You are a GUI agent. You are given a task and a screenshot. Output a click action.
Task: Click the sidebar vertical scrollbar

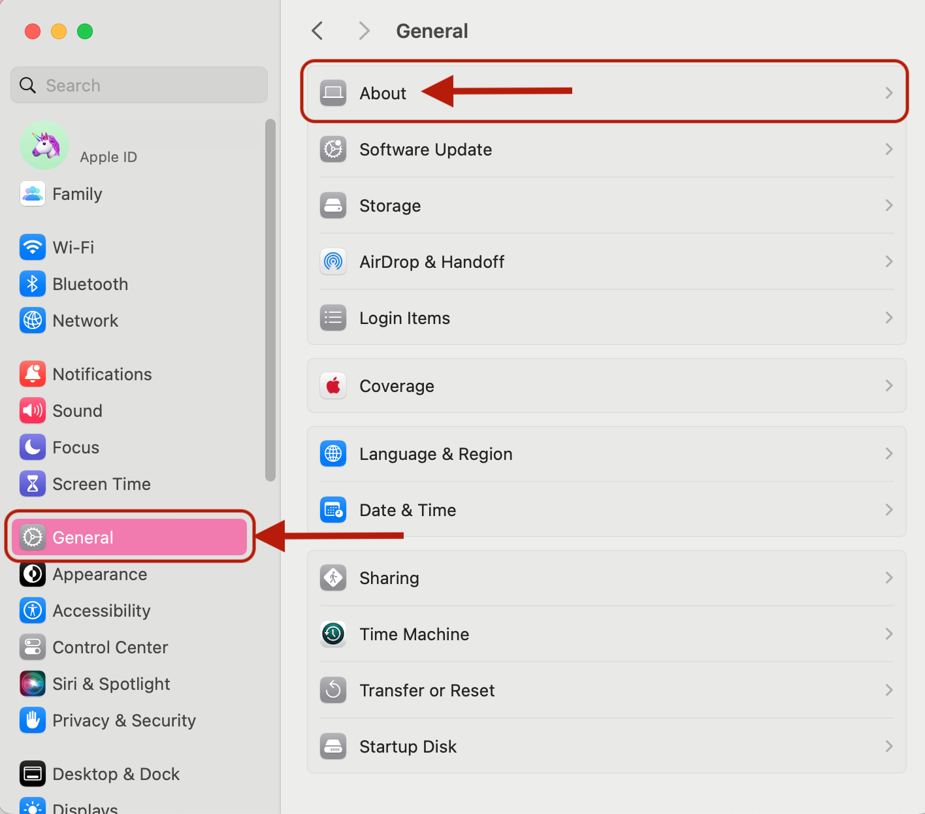click(x=270, y=301)
